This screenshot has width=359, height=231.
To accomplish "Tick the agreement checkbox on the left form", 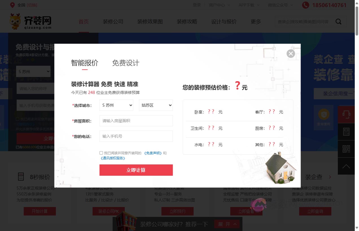I will [x=17, y=119].
